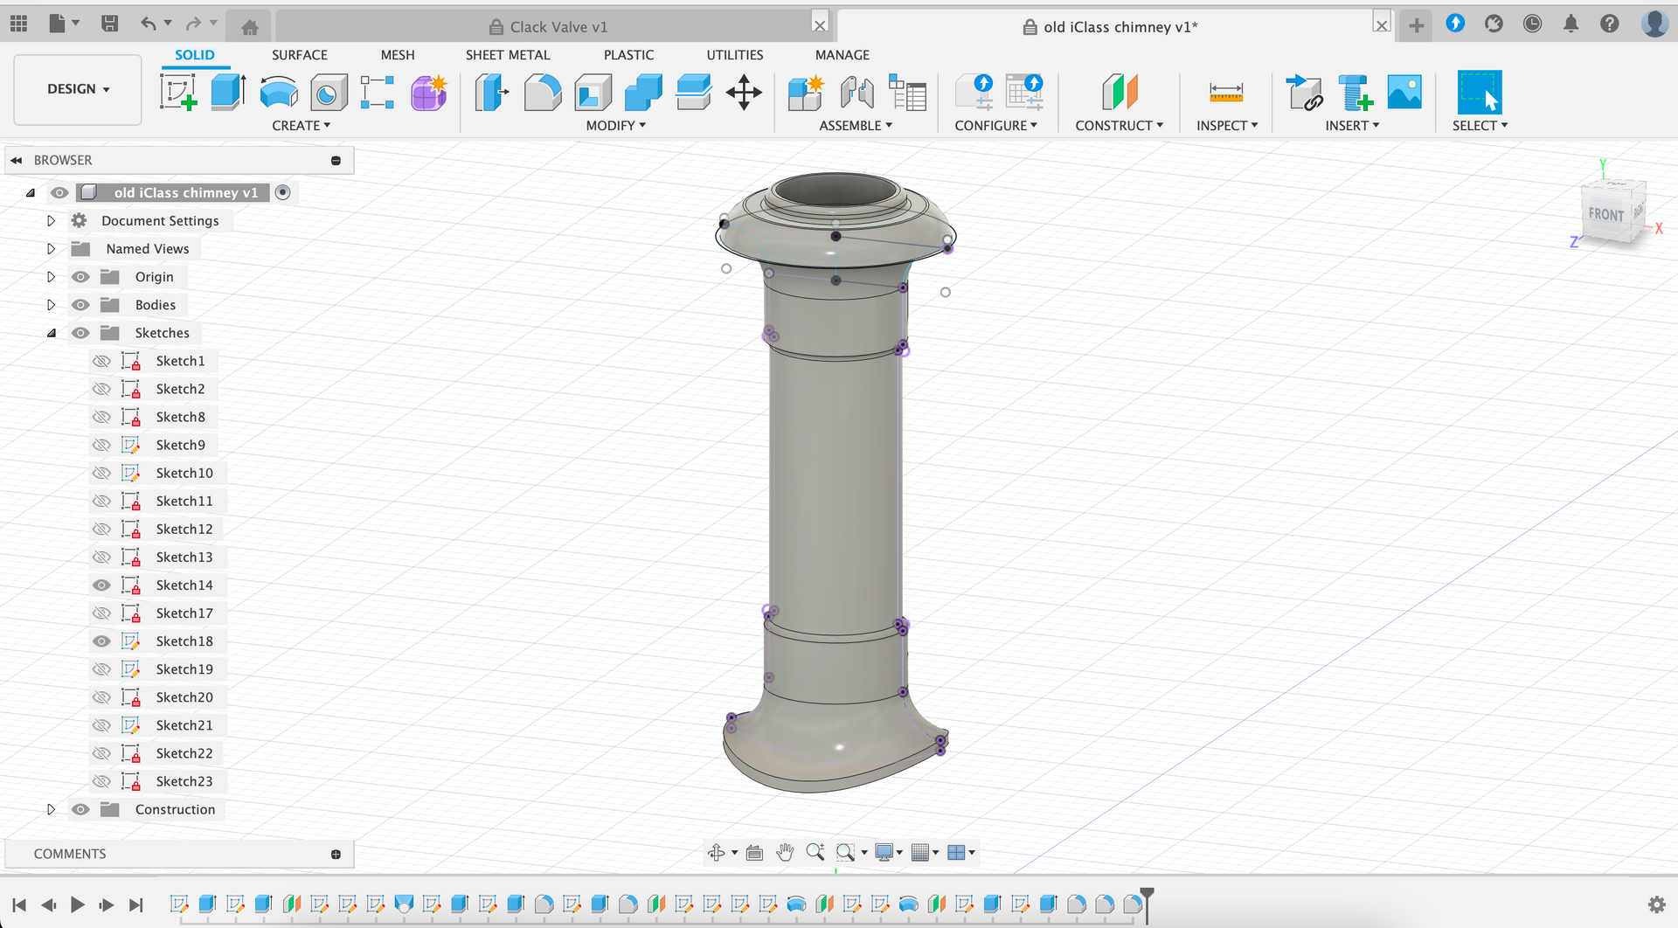Select the Move/Copy tool icon
The height and width of the screenshot is (928, 1678).
744,92
